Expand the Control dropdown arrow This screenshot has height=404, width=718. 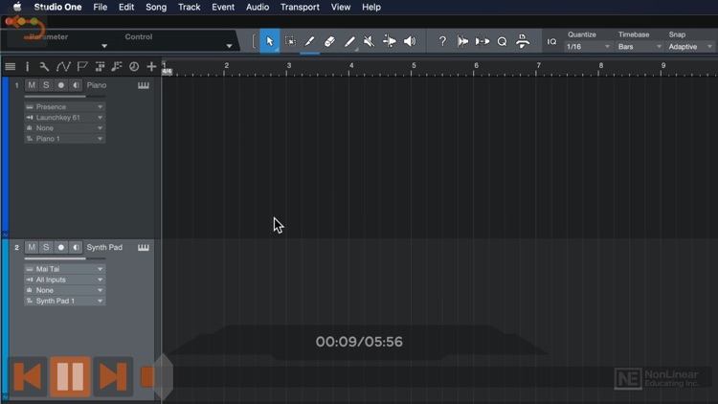[229, 46]
